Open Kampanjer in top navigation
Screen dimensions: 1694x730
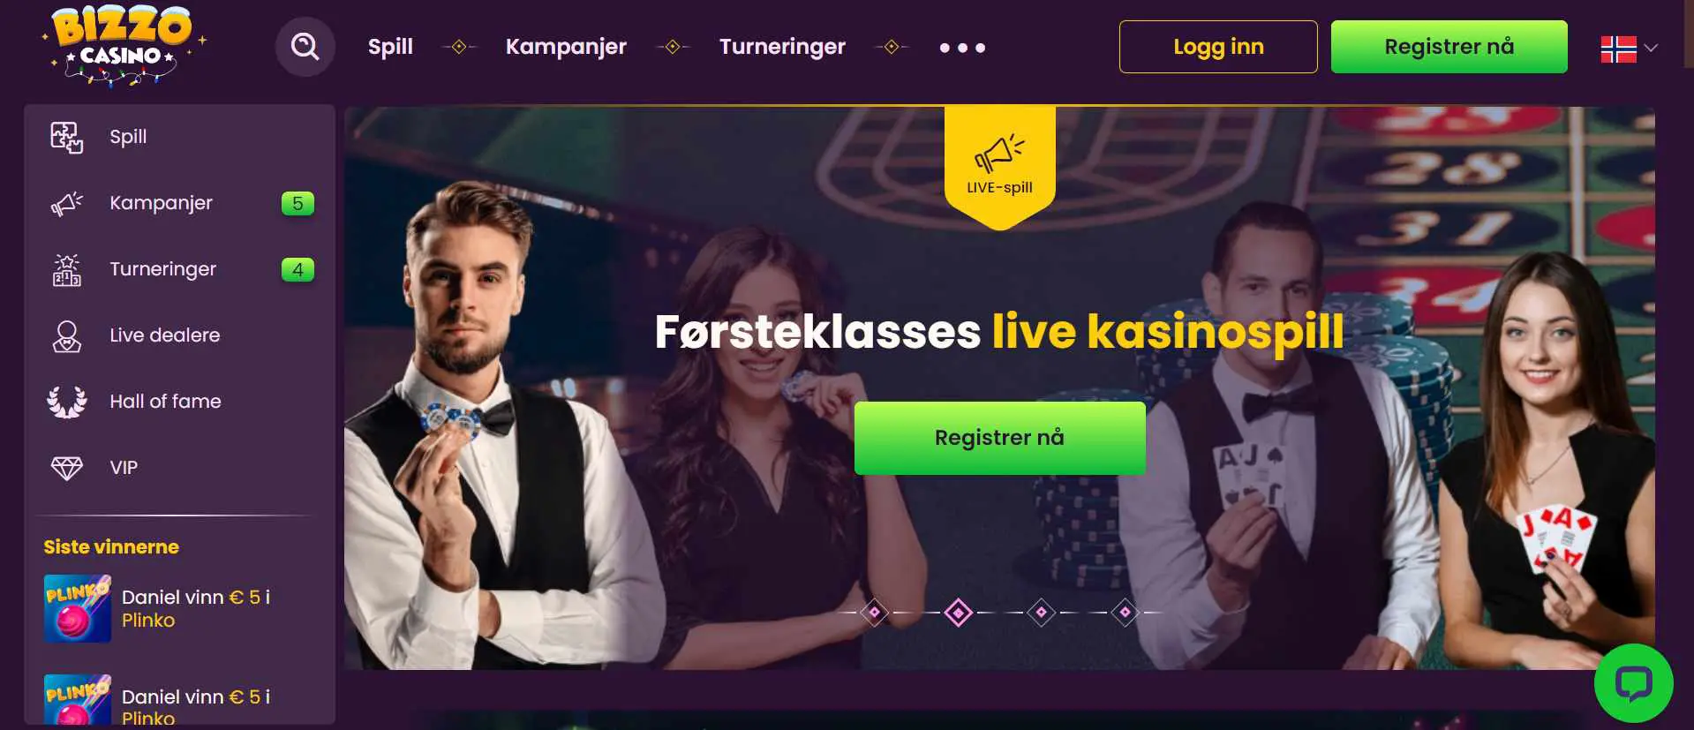pos(566,47)
